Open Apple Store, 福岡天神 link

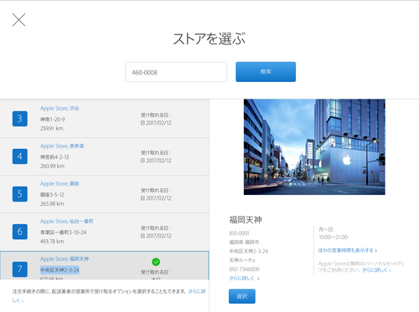click(65, 258)
